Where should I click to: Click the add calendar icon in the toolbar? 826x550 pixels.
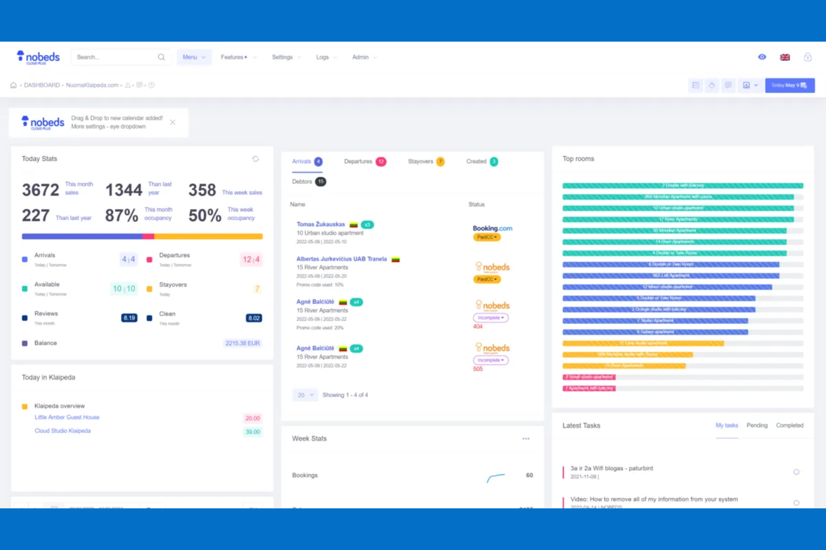coord(695,85)
